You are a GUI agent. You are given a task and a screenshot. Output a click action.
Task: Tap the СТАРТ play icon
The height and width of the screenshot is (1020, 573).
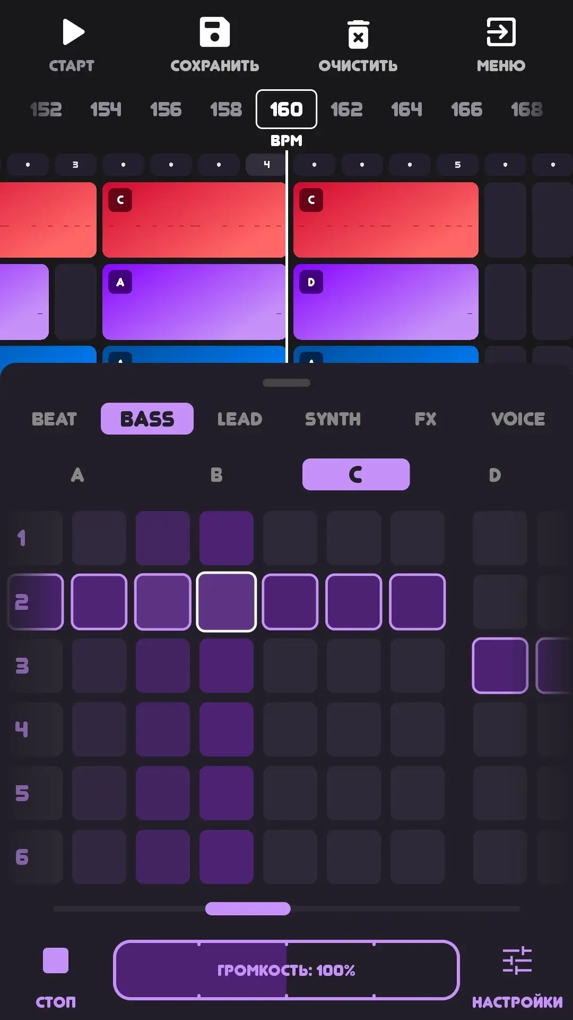tap(73, 32)
